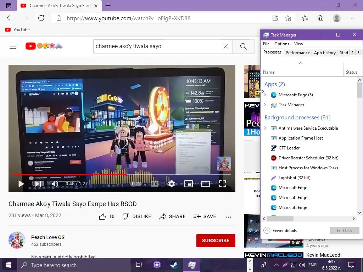This screenshot has width=363, height=272.
Task: Open more actions below video
Action: 228,217
